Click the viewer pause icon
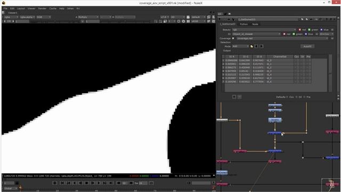The image size is (341, 192). point(188,21)
